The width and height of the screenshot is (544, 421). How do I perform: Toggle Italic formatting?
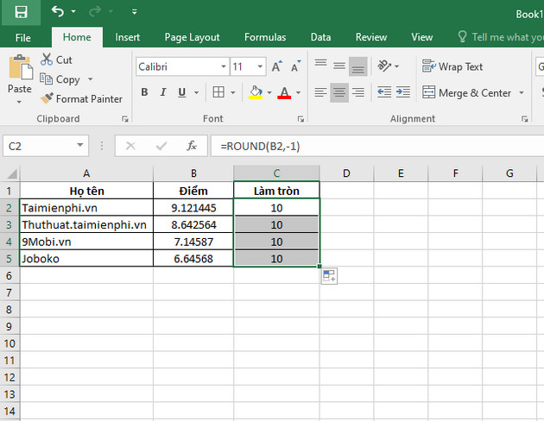click(163, 92)
